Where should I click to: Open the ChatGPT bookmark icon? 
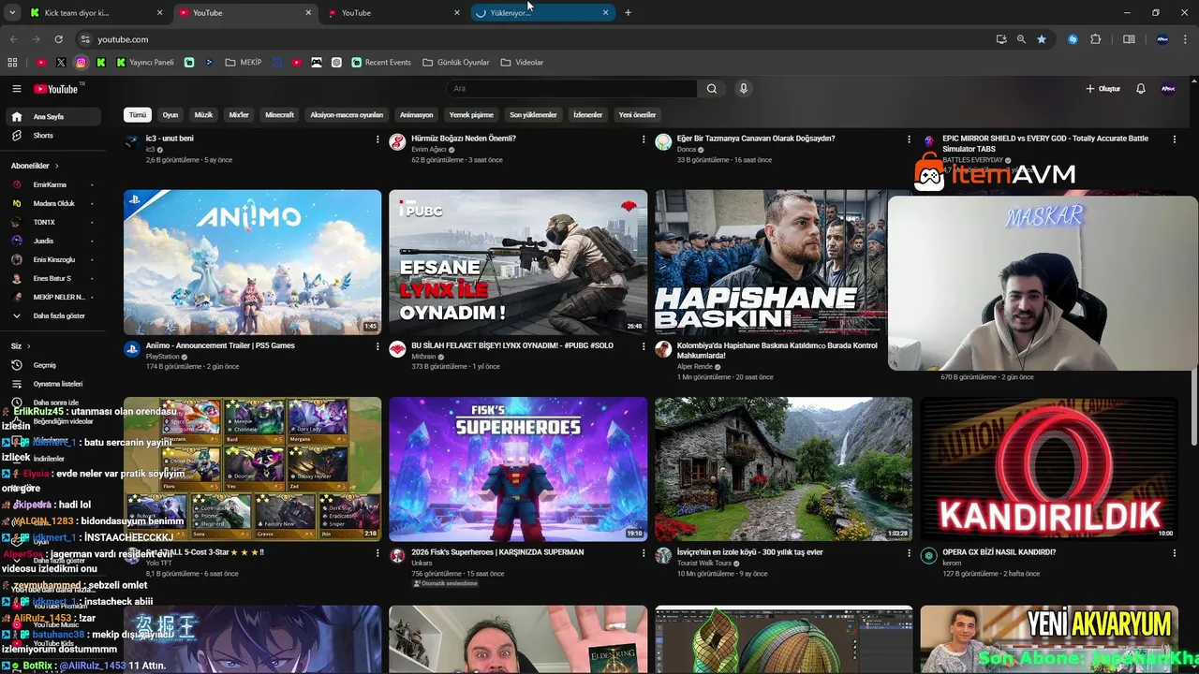point(337,63)
